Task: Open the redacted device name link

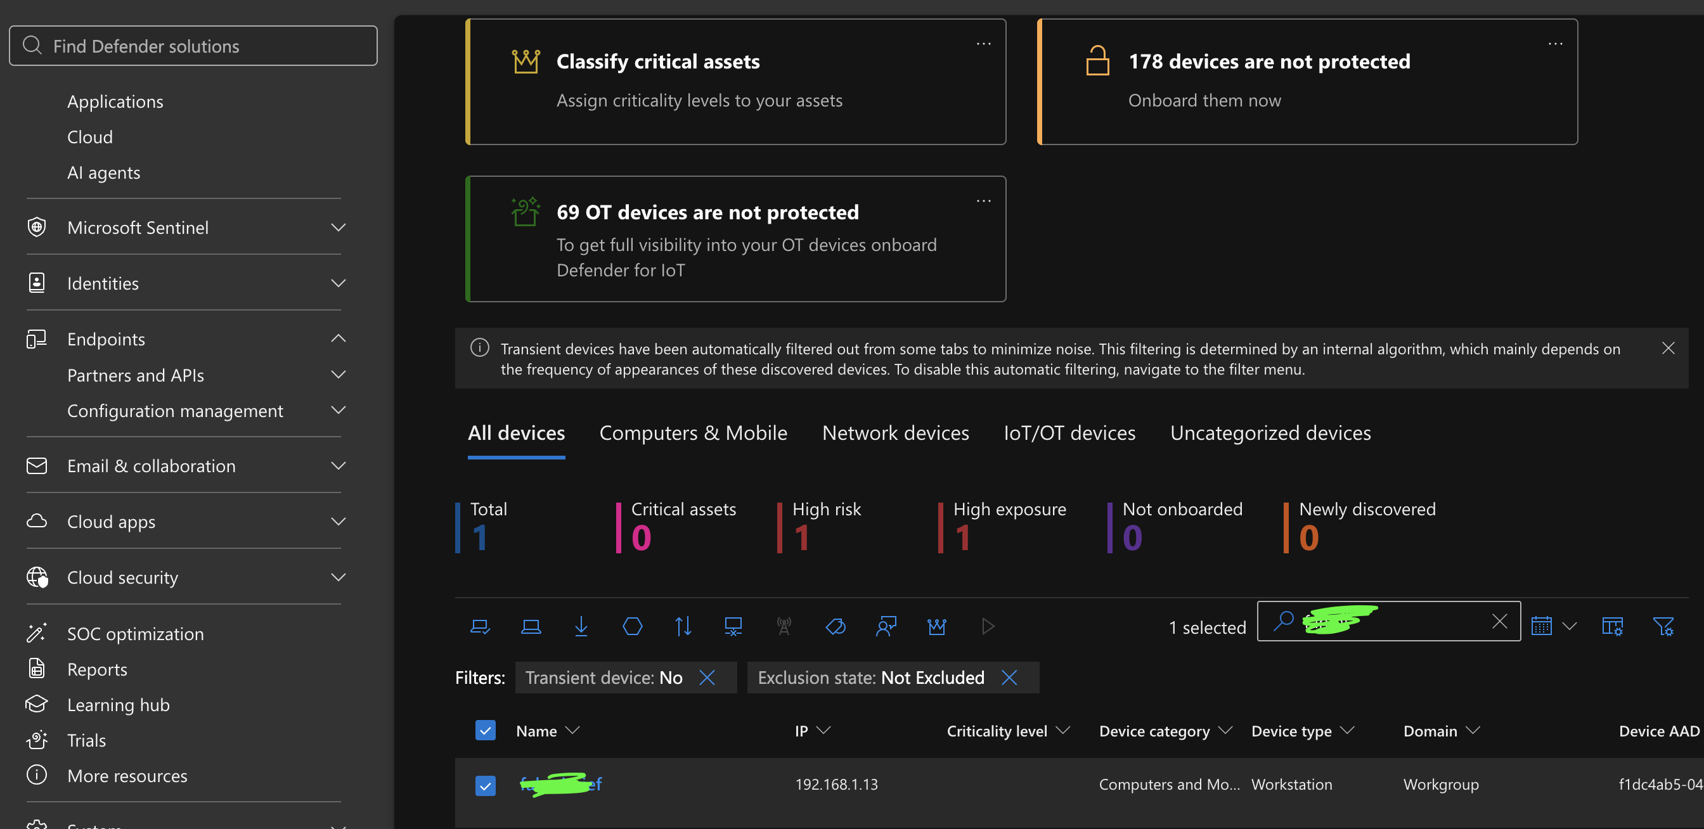Action: click(x=561, y=785)
